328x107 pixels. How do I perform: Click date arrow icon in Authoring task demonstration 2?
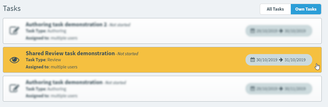281,31
